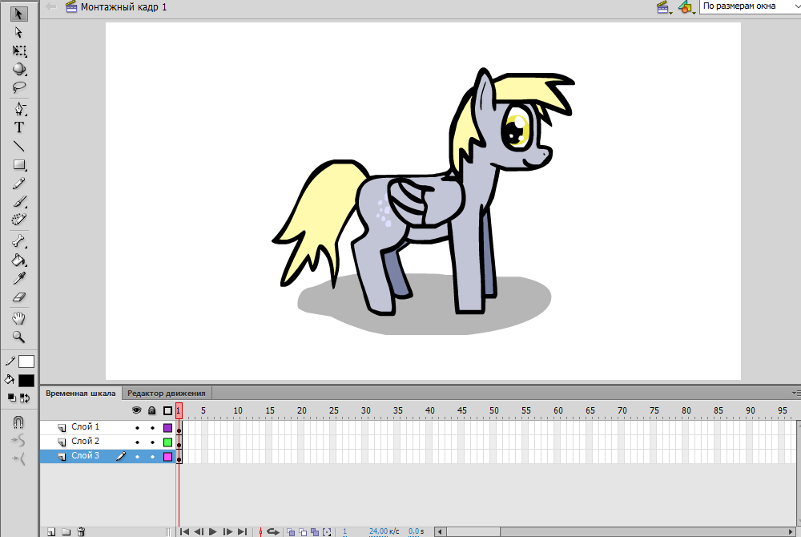The width and height of the screenshot is (801, 537).
Task: Open the Временная шкала tab
Action: pos(80,393)
